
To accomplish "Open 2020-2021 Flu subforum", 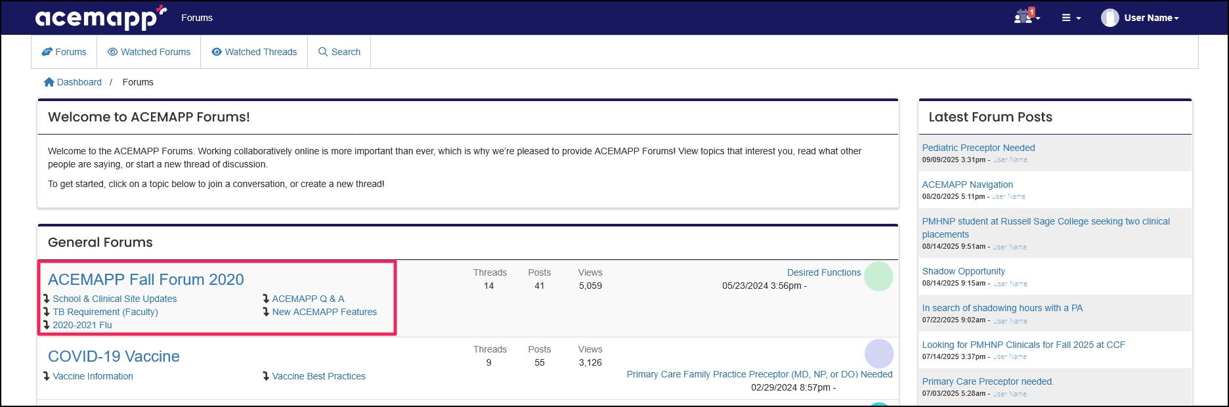I will (x=83, y=325).
